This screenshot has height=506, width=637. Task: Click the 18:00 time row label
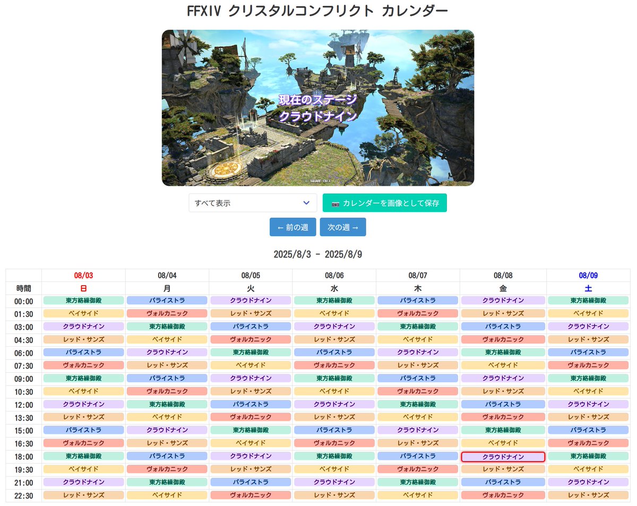(x=24, y=457)
